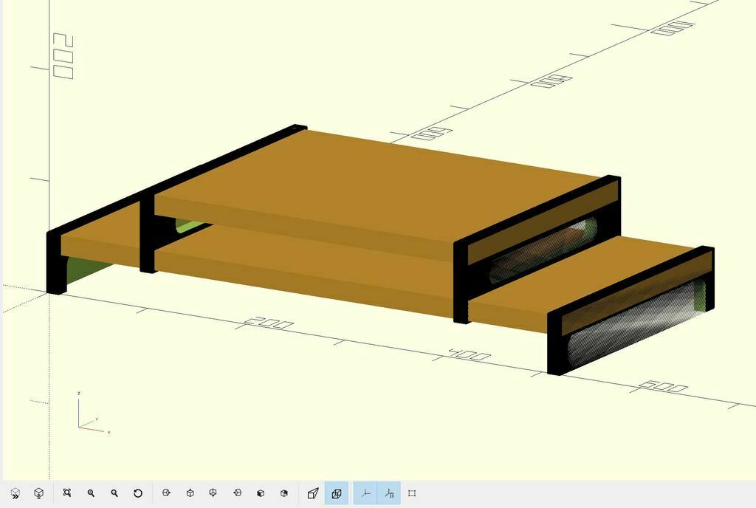Screen dimensions: 756x508
Task: Click the dashed-frame viewport icon
Action: [413, 493]
